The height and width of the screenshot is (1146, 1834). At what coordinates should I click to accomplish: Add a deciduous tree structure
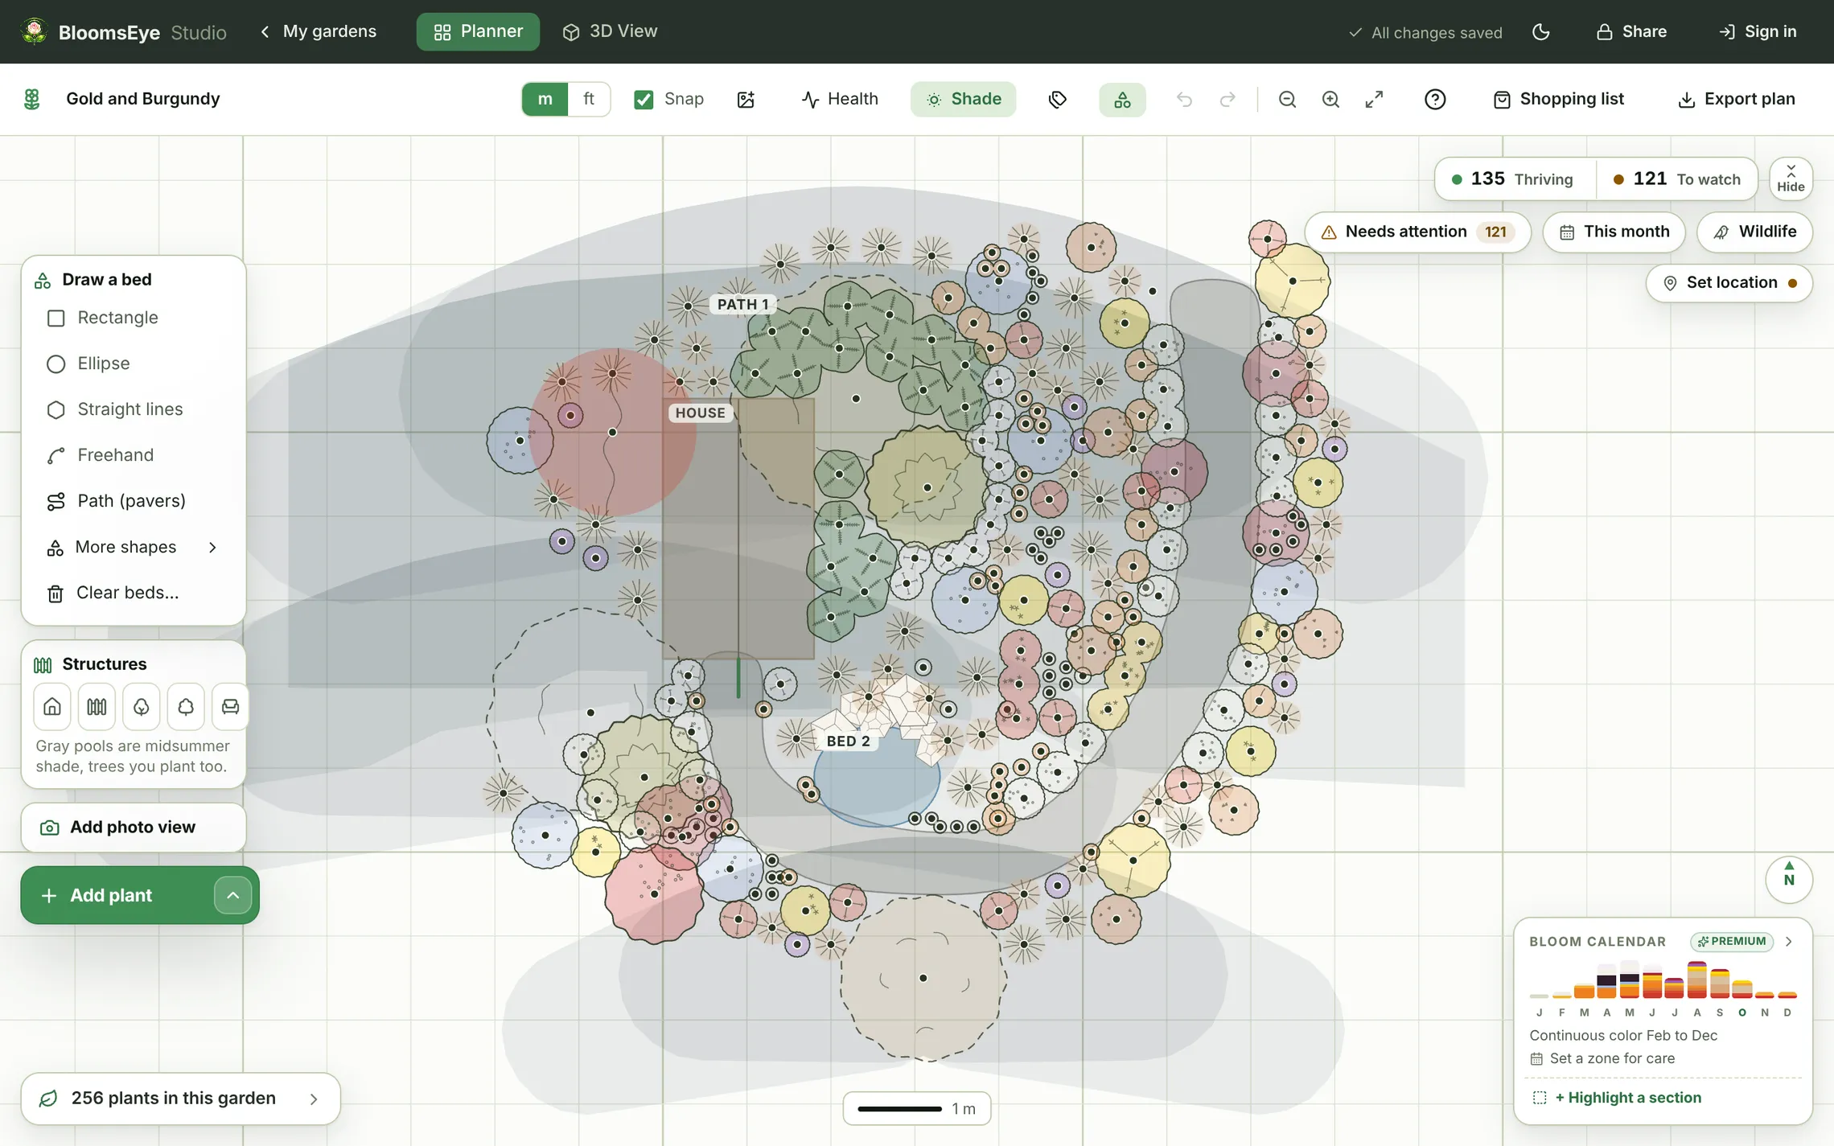(x=141, y=707)
